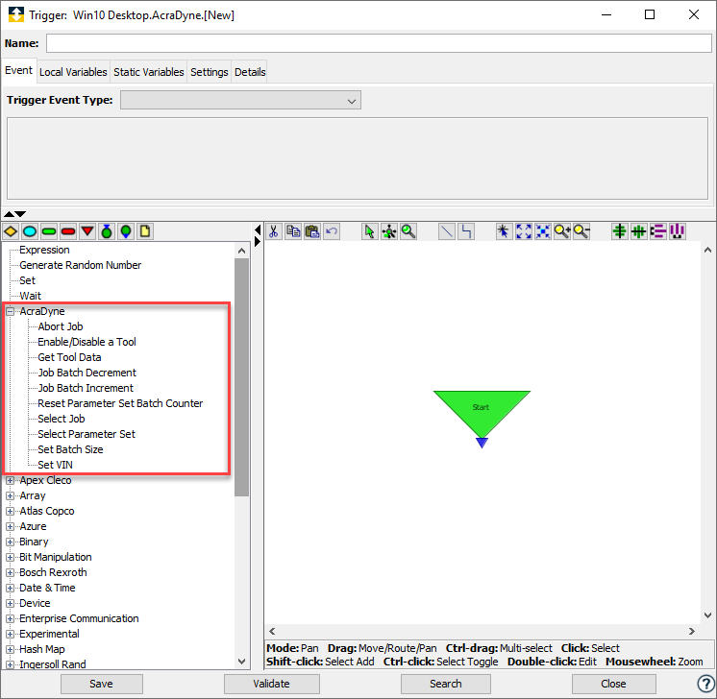This screenshot has height=699, width=717.
Task: Click the Save button
Action: pyautogui.click(x=102, y=684)
